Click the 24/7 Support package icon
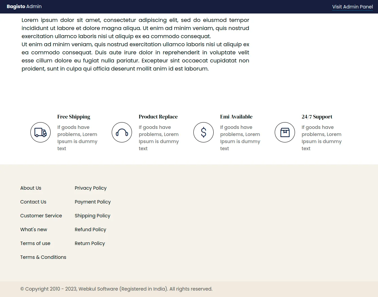 [285, 132]
